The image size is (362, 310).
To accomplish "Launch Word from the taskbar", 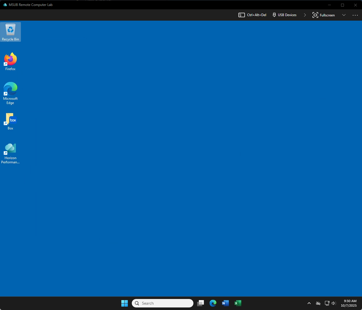I will 225,303.
